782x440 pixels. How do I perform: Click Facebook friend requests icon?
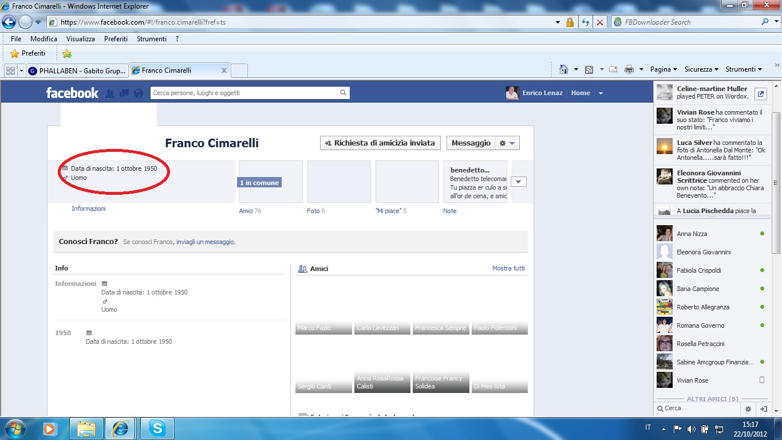coord(110,93)
